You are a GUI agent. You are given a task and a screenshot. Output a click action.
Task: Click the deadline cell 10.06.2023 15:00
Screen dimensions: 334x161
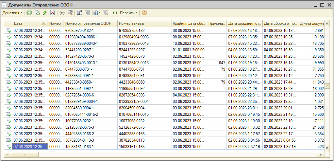189,43
